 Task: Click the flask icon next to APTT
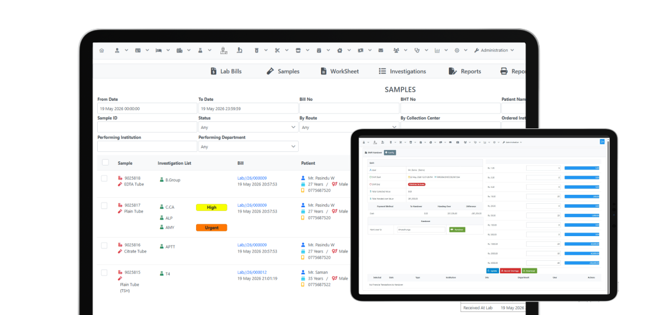161,247
